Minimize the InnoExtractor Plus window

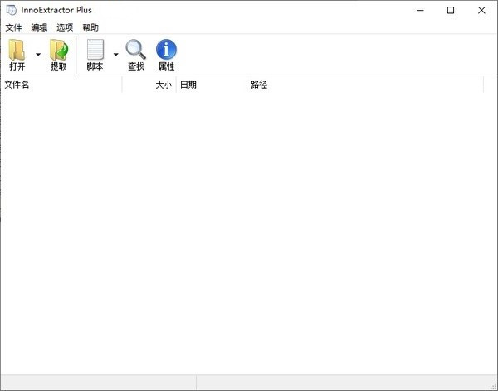(x=420, y=10)
